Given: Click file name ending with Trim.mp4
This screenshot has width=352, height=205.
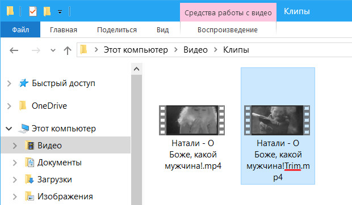Looking at the screenshot, I should click(x=278, y=160).
